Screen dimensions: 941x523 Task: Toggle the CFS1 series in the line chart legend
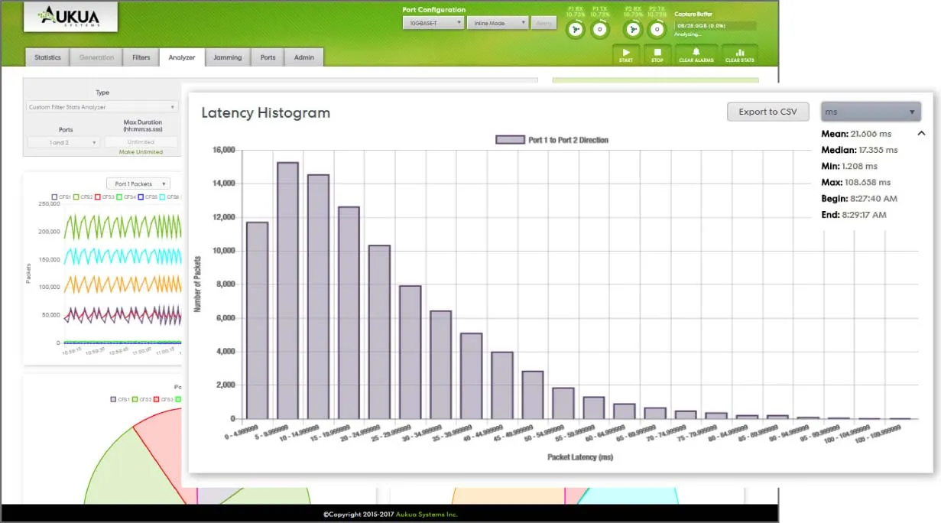(60, 197)
